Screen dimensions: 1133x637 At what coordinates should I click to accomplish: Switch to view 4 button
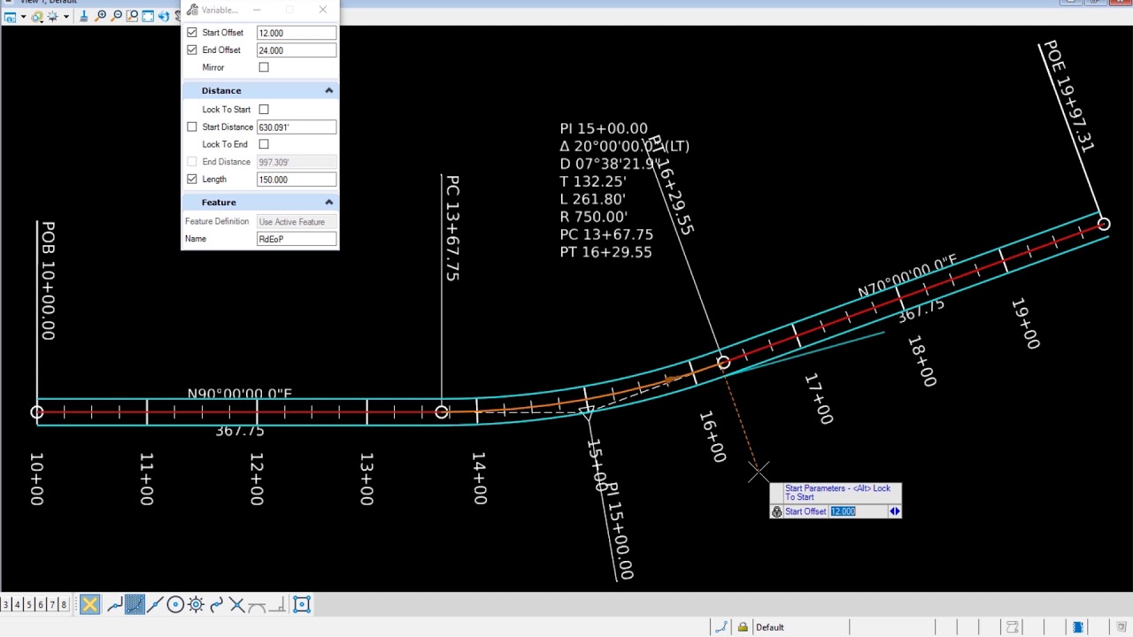point(17,605)
